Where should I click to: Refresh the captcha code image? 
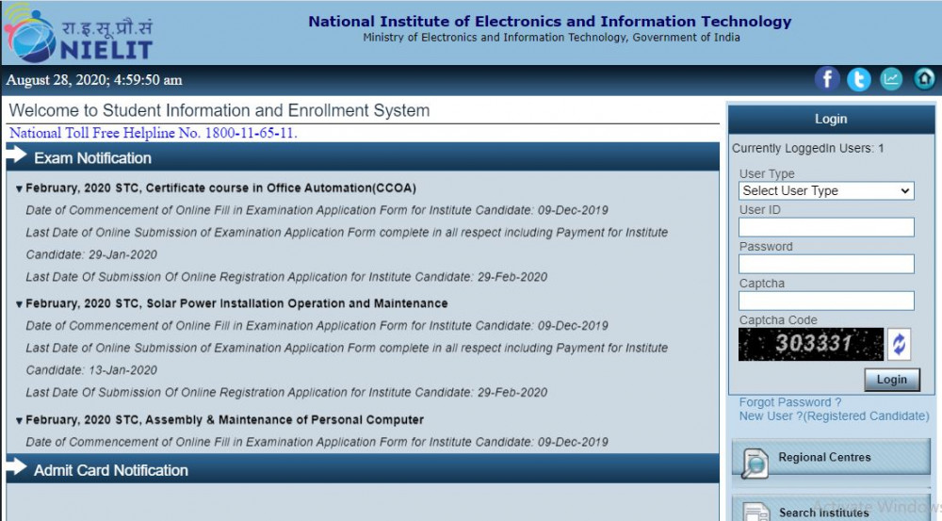tap(900, 345)
